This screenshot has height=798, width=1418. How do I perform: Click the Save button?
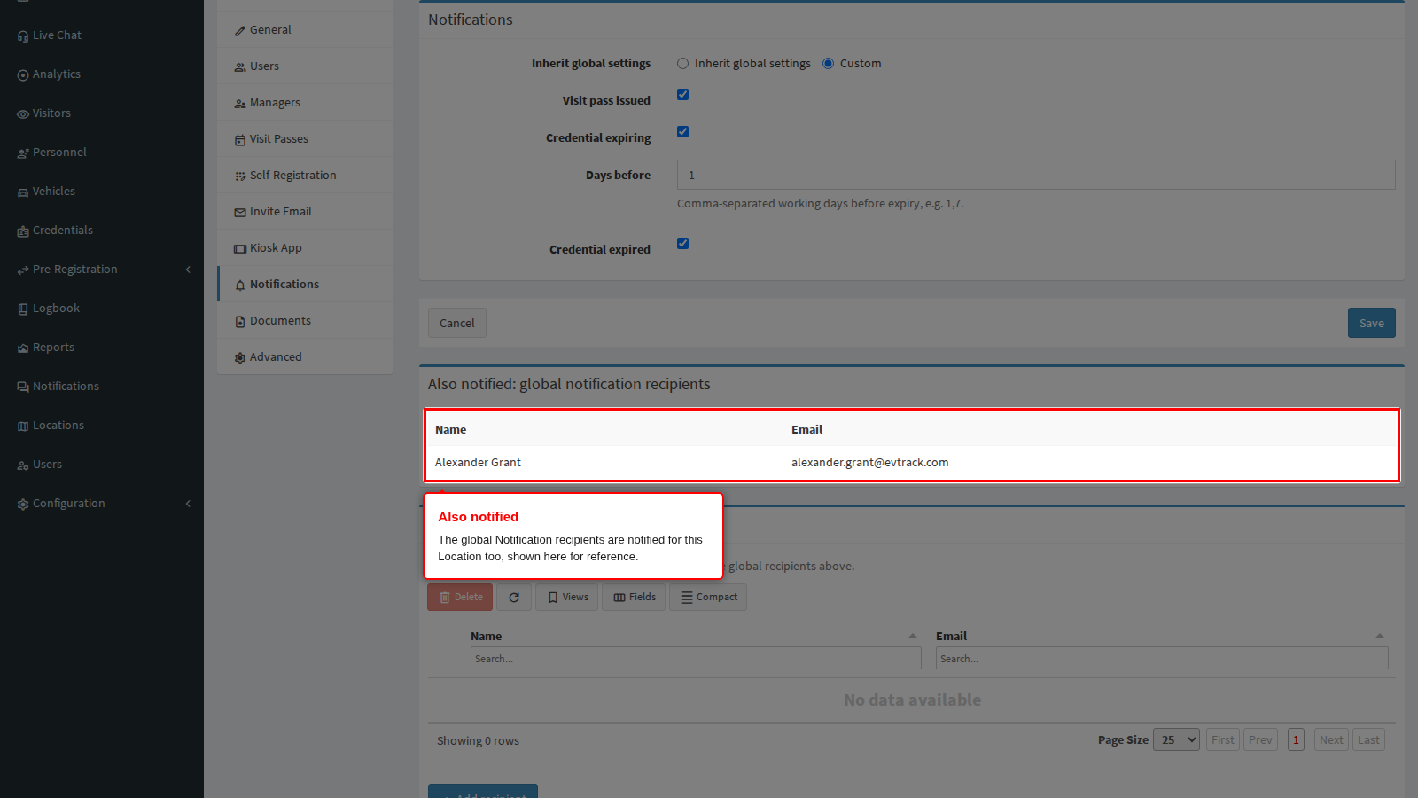(x=1372, y=323)
